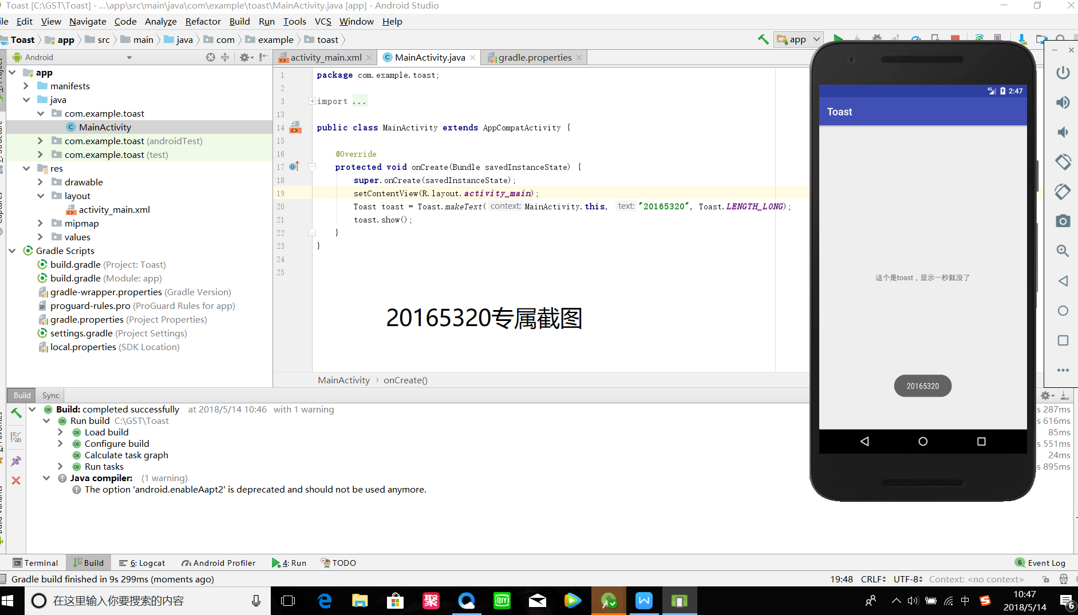Select the Sync tab in Build window
This screenshot has width=1078, height=615.
[50, 395]
